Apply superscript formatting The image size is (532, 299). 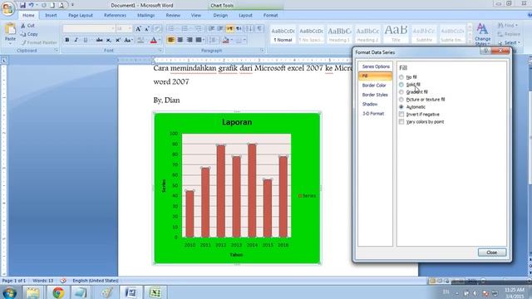118,40
